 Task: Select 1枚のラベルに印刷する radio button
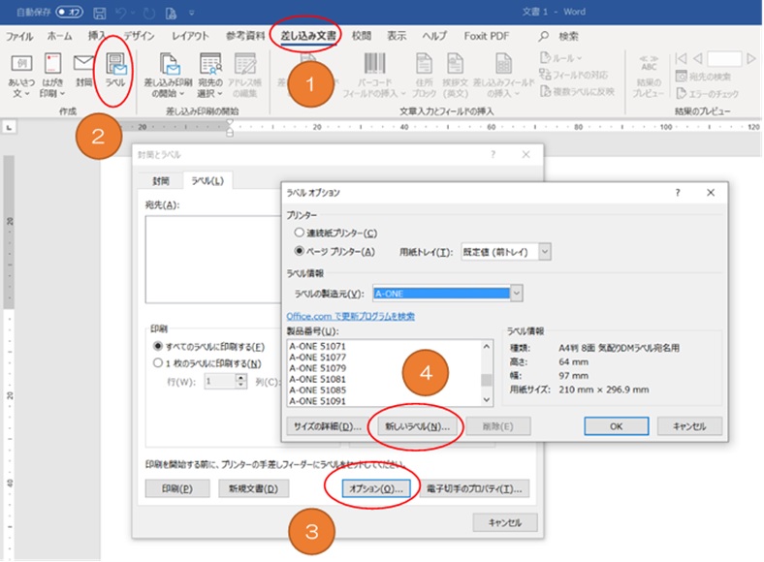[157, 363]
